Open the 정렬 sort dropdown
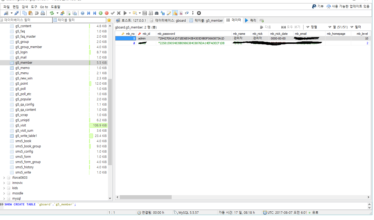Screen dimensions: 374x220 (x=312, y=27)
